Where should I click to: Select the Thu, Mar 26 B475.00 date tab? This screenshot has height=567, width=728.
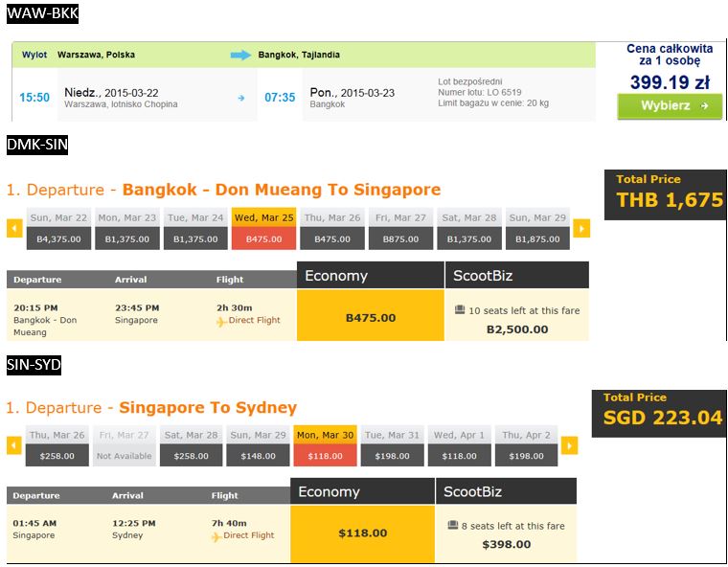click(x=332, y=229)
